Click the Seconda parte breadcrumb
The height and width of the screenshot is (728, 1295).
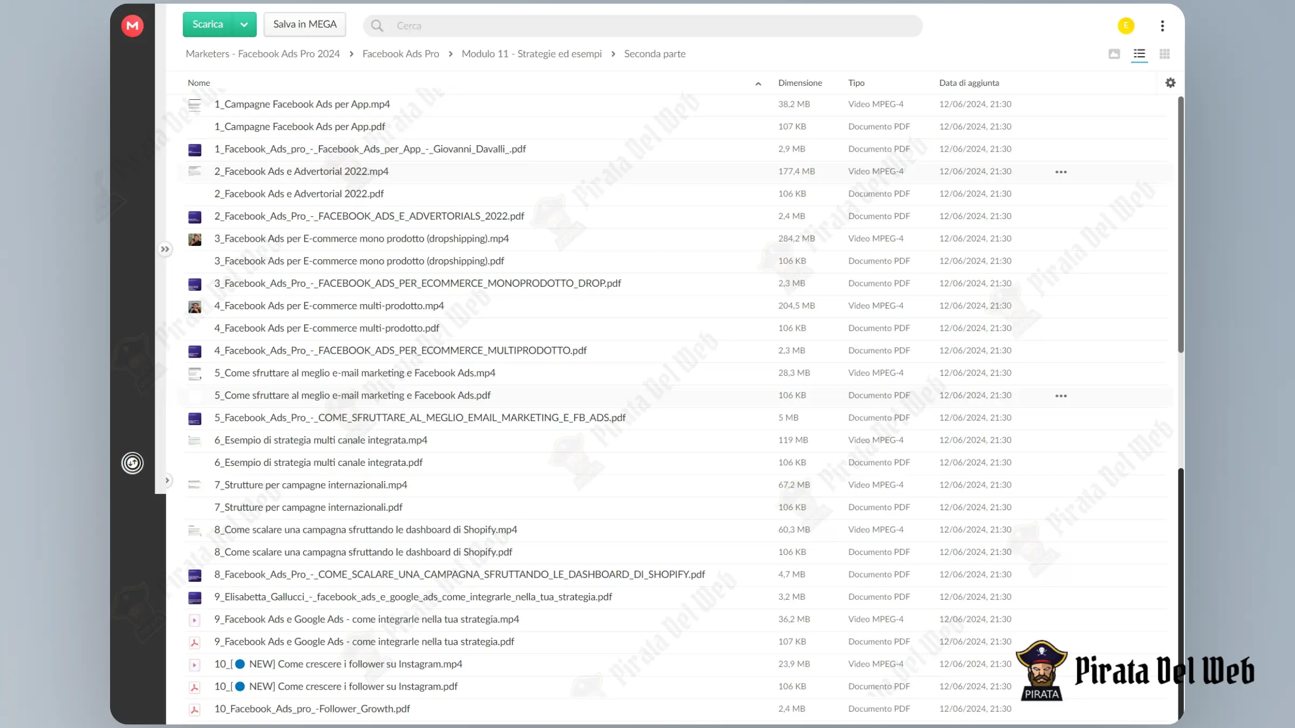655,54
